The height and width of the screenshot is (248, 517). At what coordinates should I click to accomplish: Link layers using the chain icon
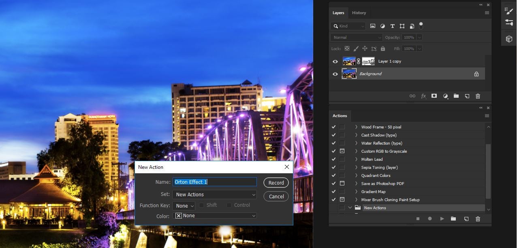412,96
